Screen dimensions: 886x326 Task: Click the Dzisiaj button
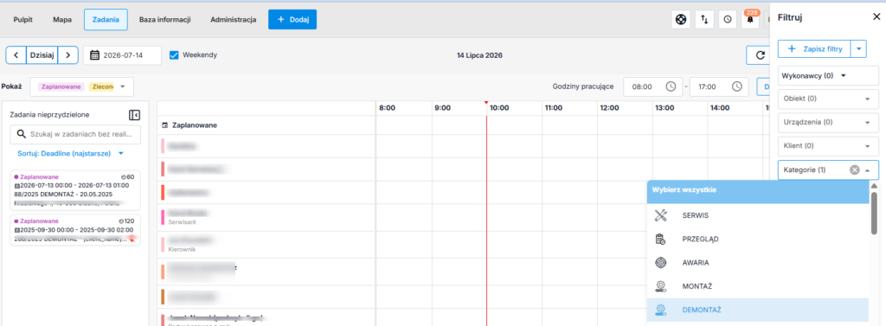tap(42, 55)
